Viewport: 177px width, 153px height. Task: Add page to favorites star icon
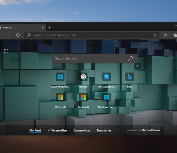(155, 35)
